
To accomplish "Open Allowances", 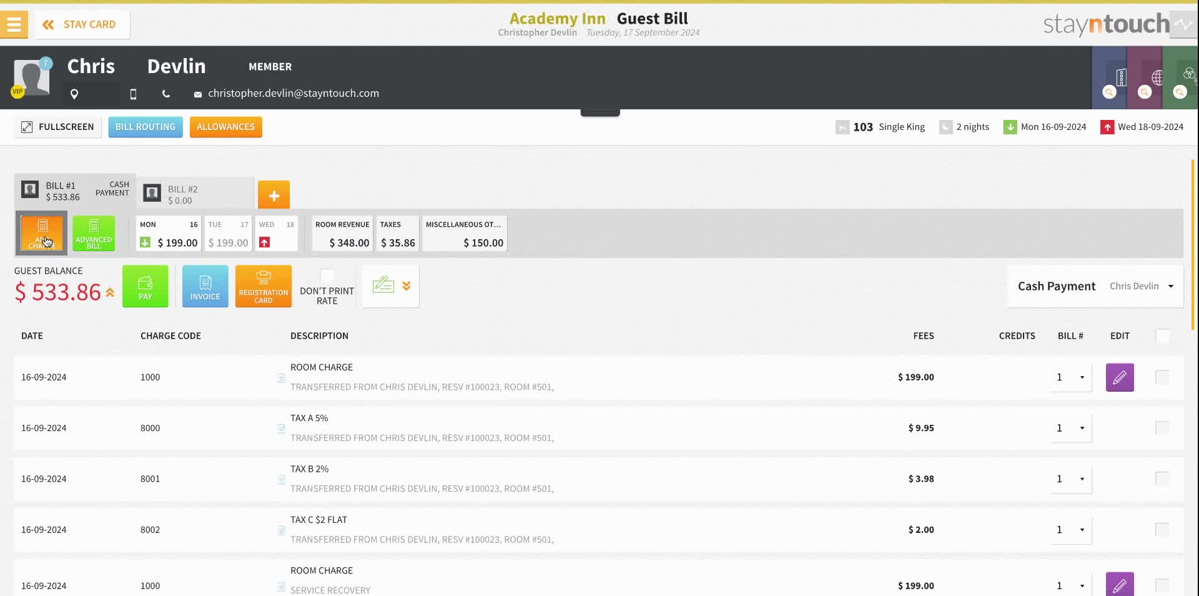I will [x=225, y=127].
